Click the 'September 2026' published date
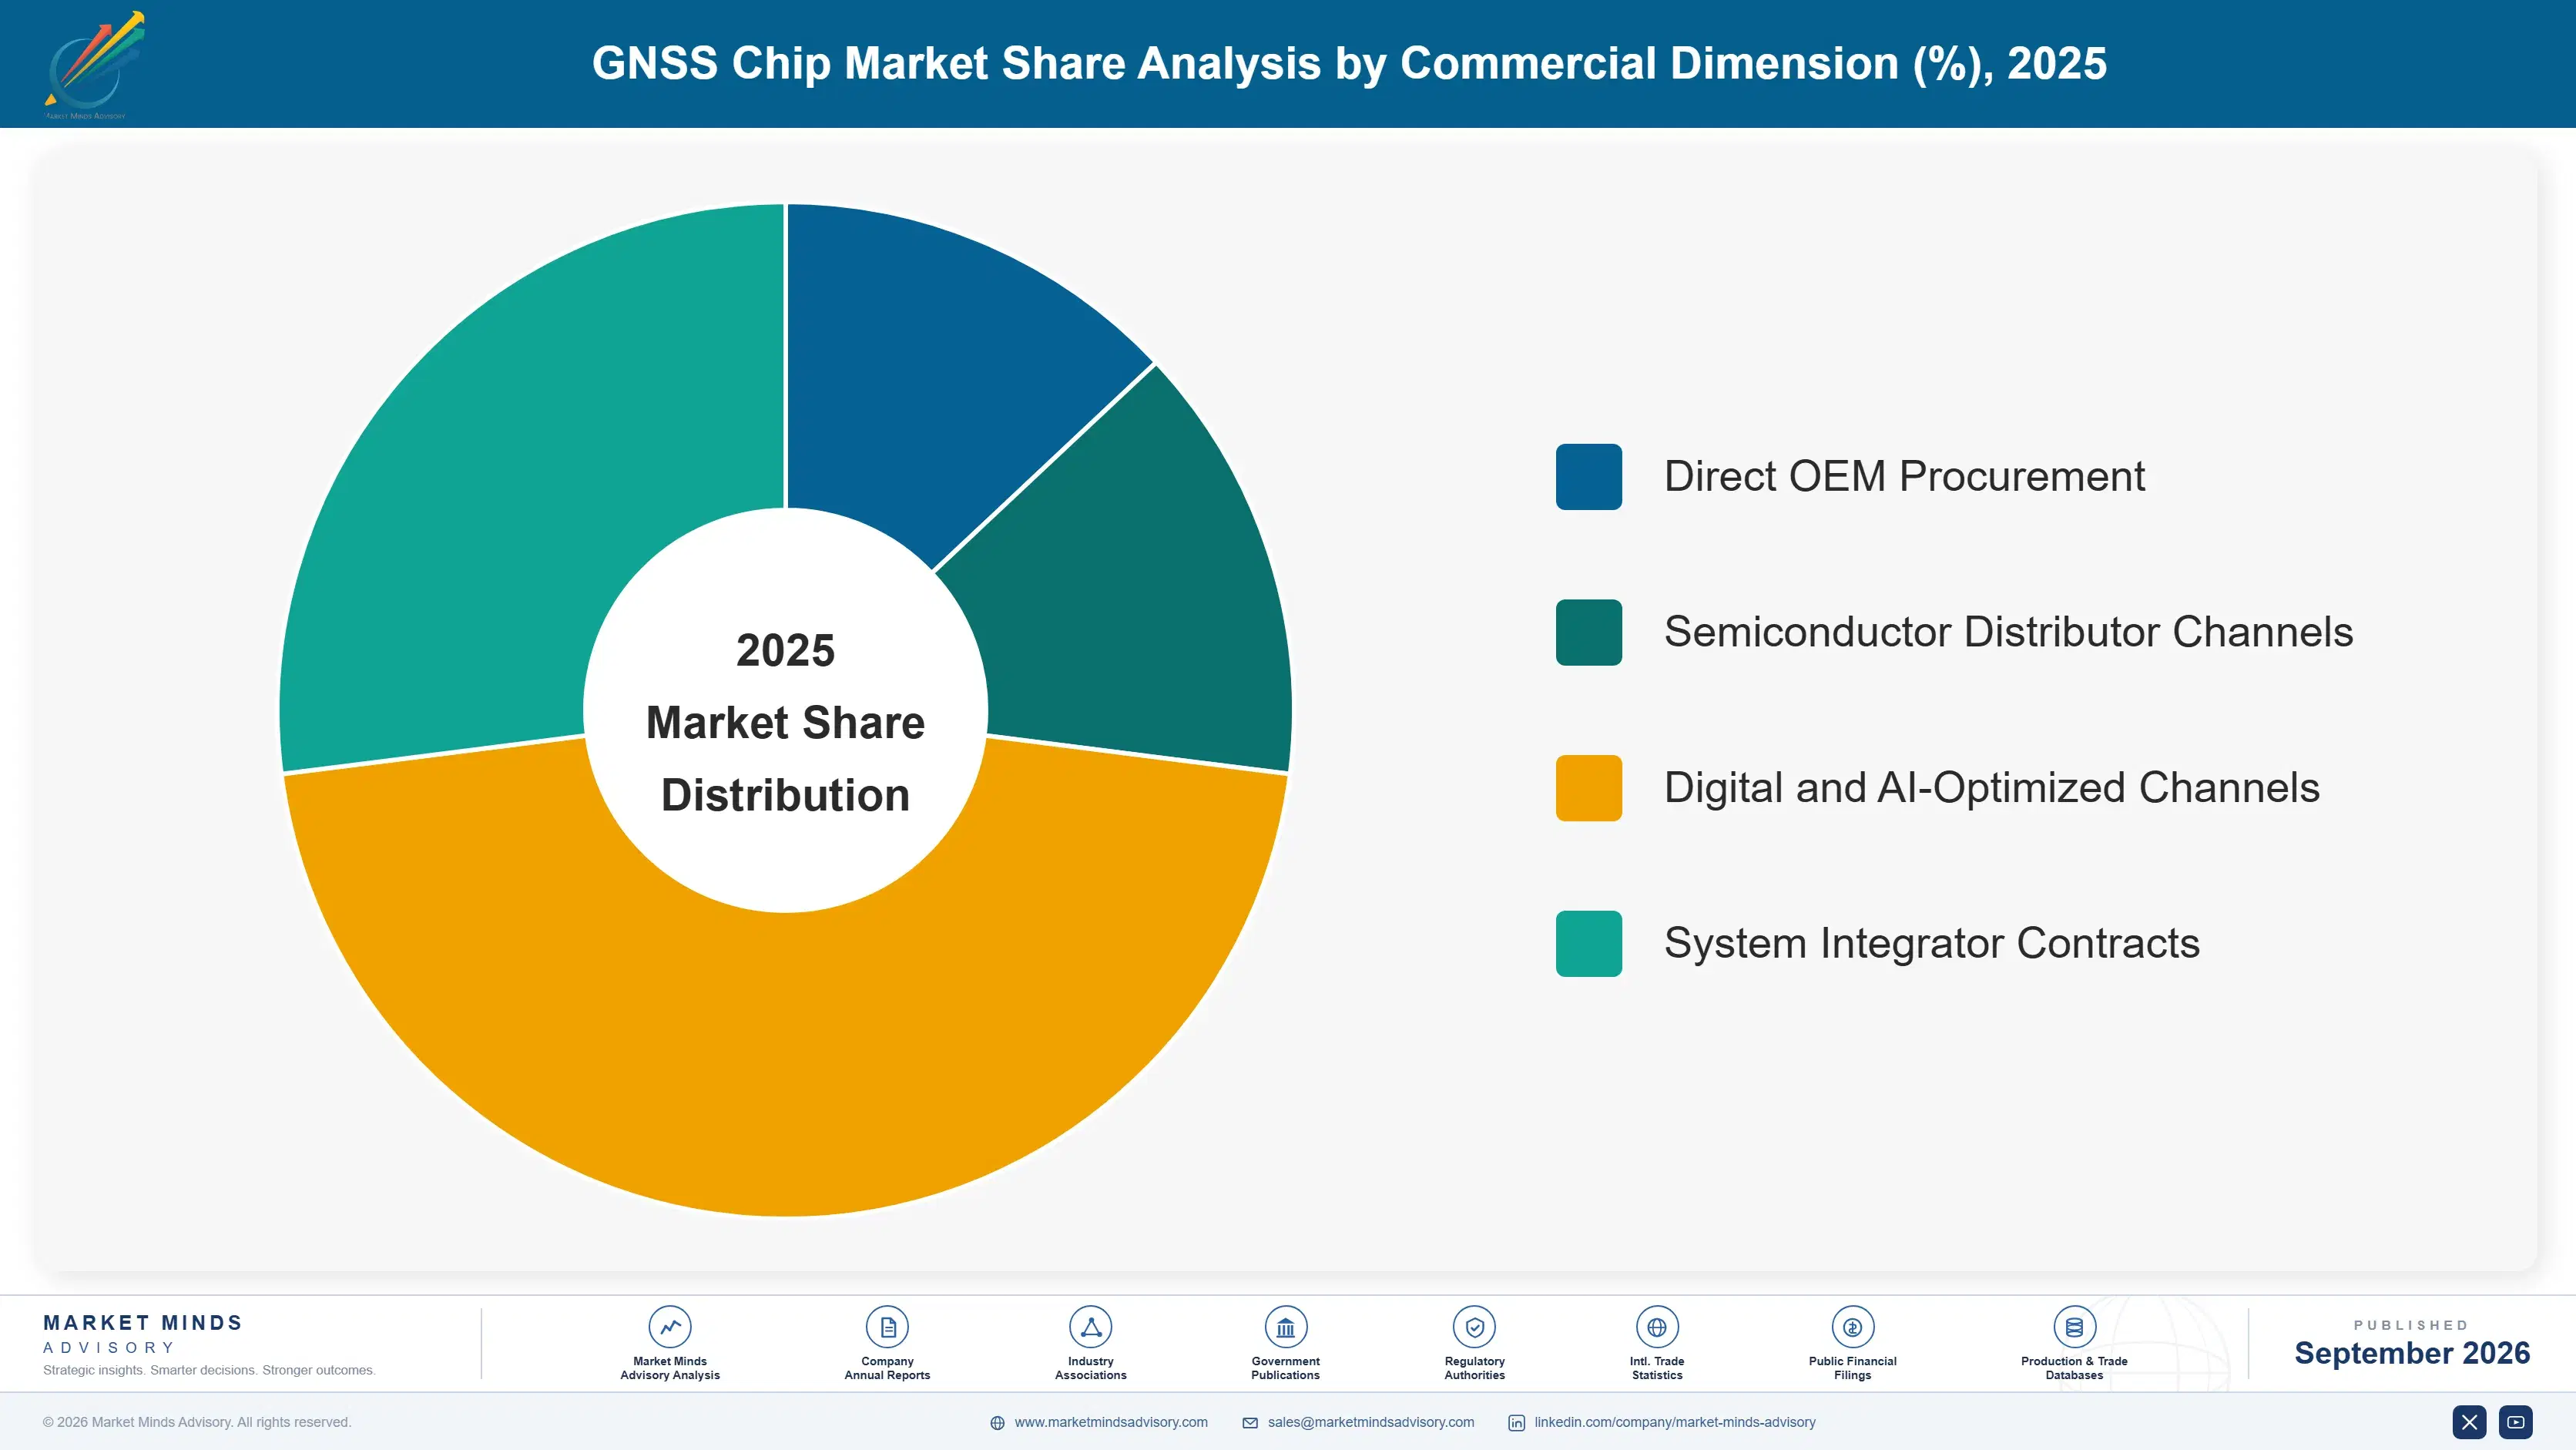 (x=2412, y=1353)
